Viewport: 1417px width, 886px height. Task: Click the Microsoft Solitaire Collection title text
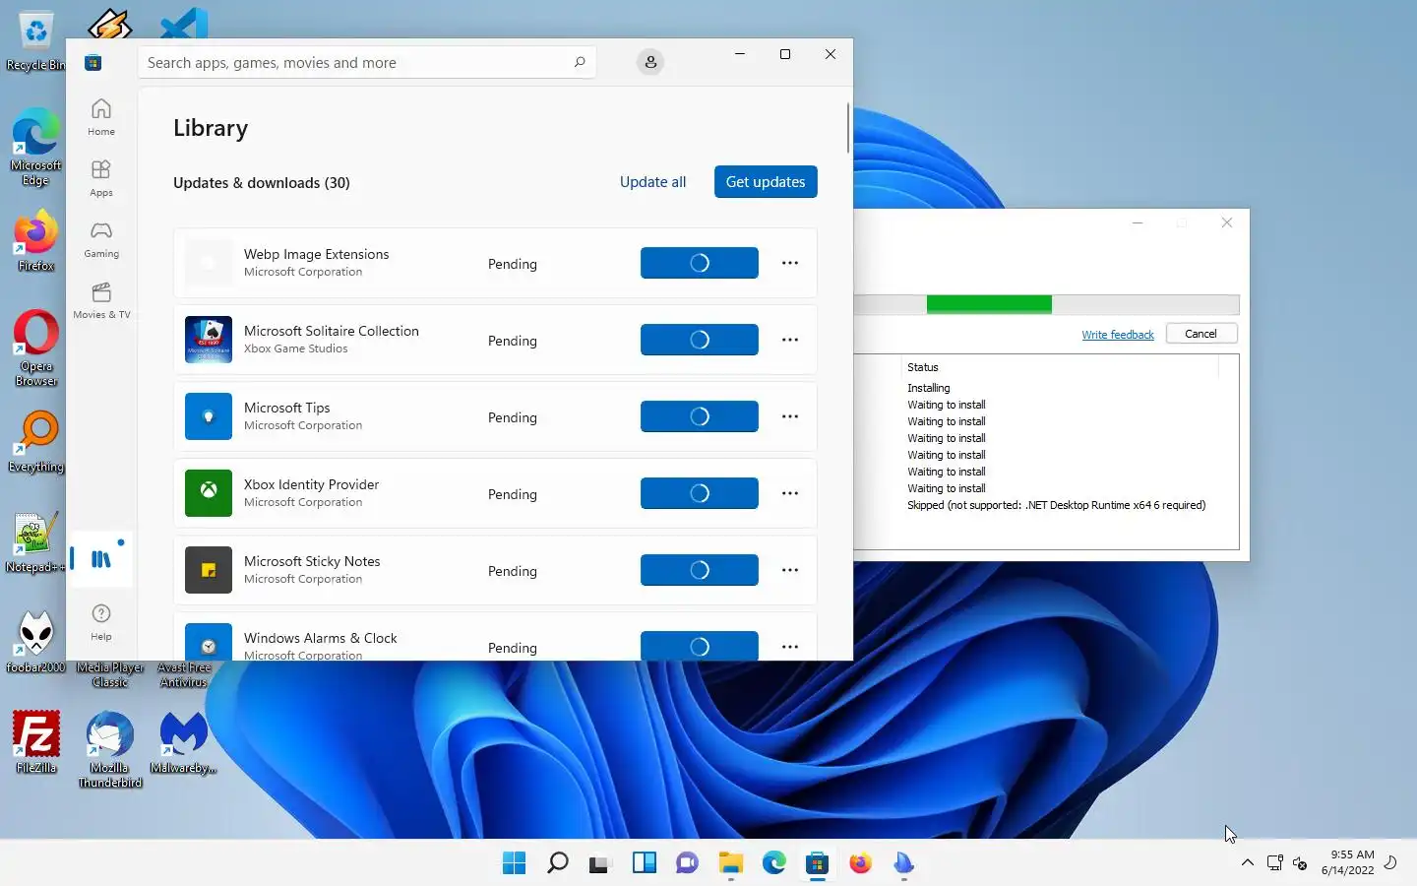coord(332,331)
